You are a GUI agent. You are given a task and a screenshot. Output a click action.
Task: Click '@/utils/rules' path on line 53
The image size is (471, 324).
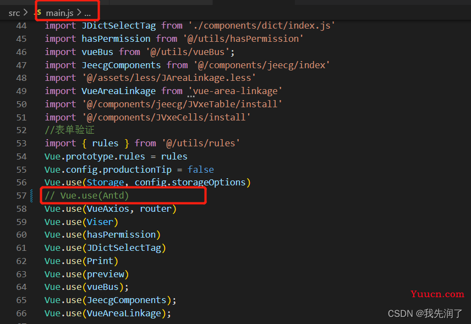click(x=201, y=143)
